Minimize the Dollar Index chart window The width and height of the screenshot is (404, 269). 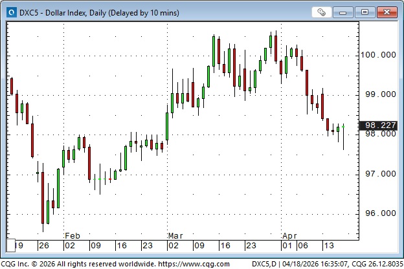pyautogui.click(x=346, y=12)
